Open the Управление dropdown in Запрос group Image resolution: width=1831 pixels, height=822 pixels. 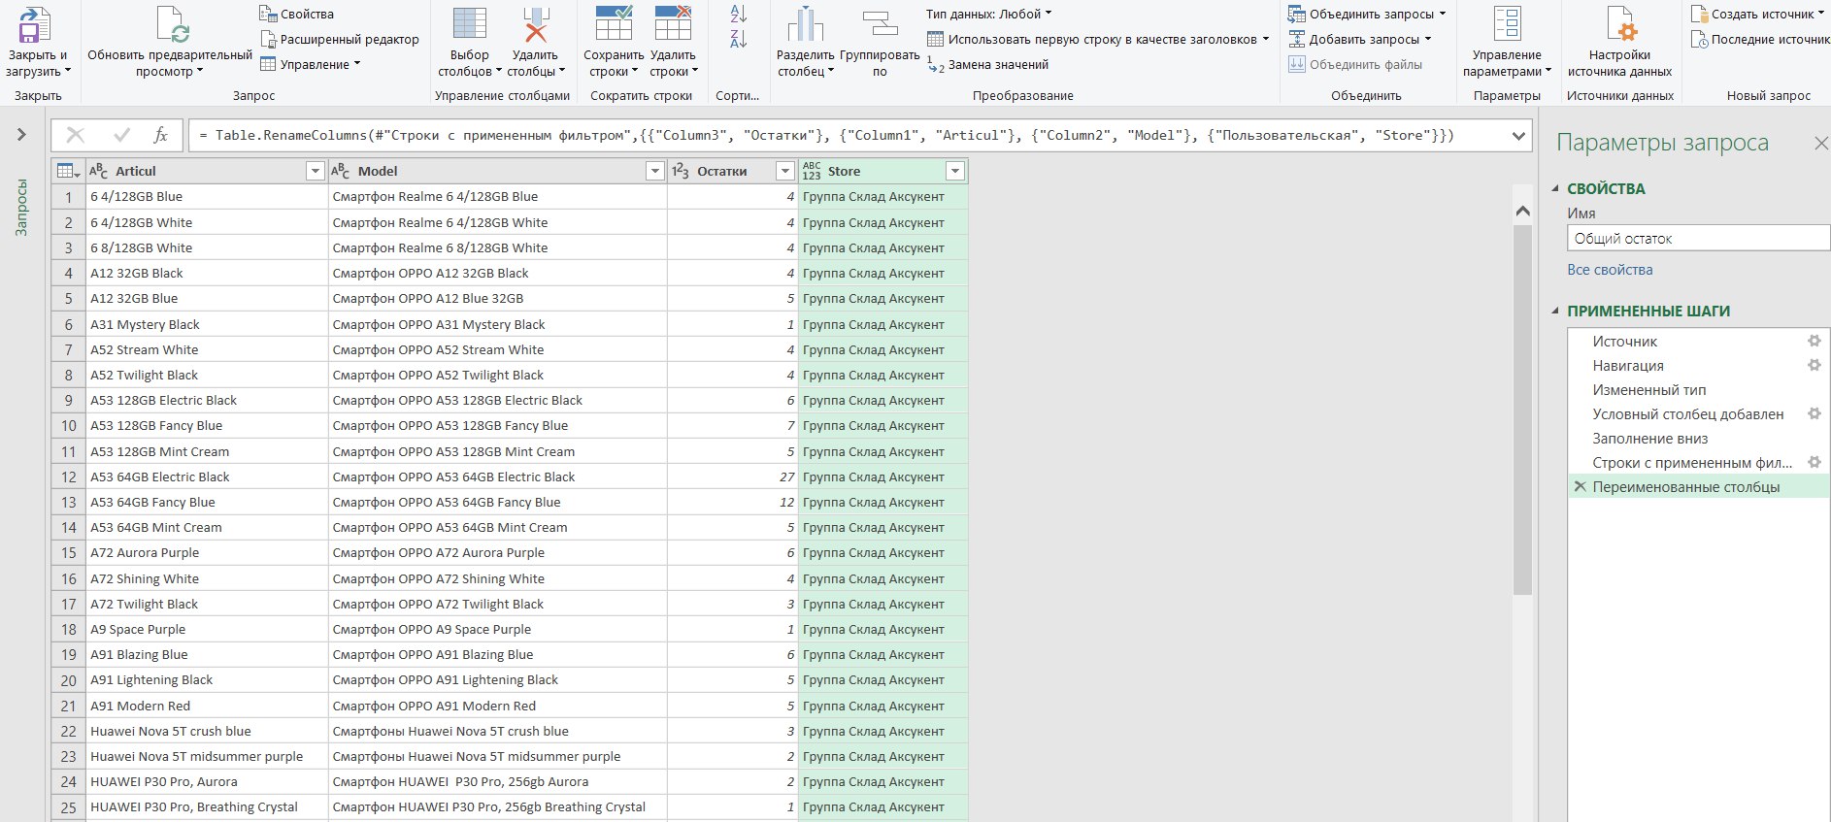pos(311,64)
